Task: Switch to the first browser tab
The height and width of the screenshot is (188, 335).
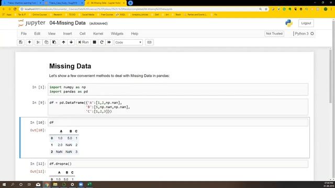Action: (x=22, y=3)
